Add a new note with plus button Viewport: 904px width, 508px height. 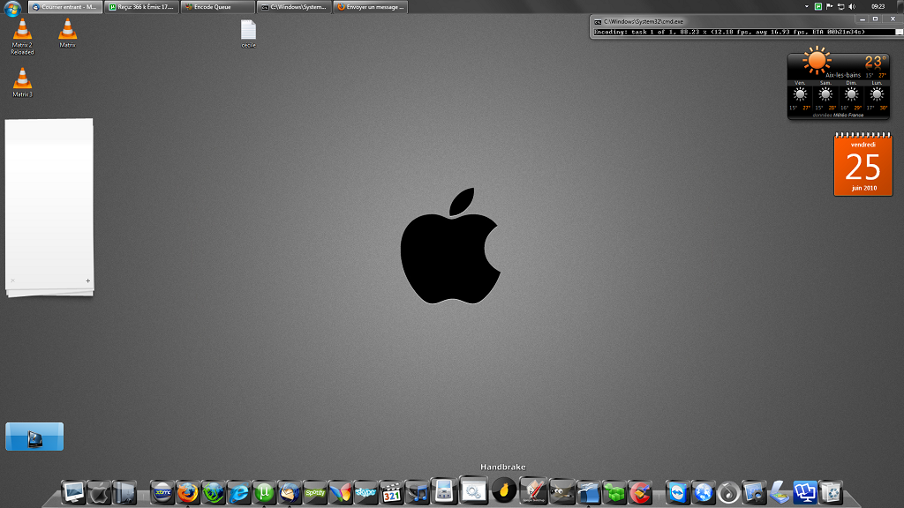point(87,281)
